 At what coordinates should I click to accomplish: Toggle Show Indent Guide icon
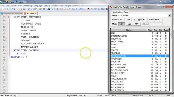[x=80, y=9]
